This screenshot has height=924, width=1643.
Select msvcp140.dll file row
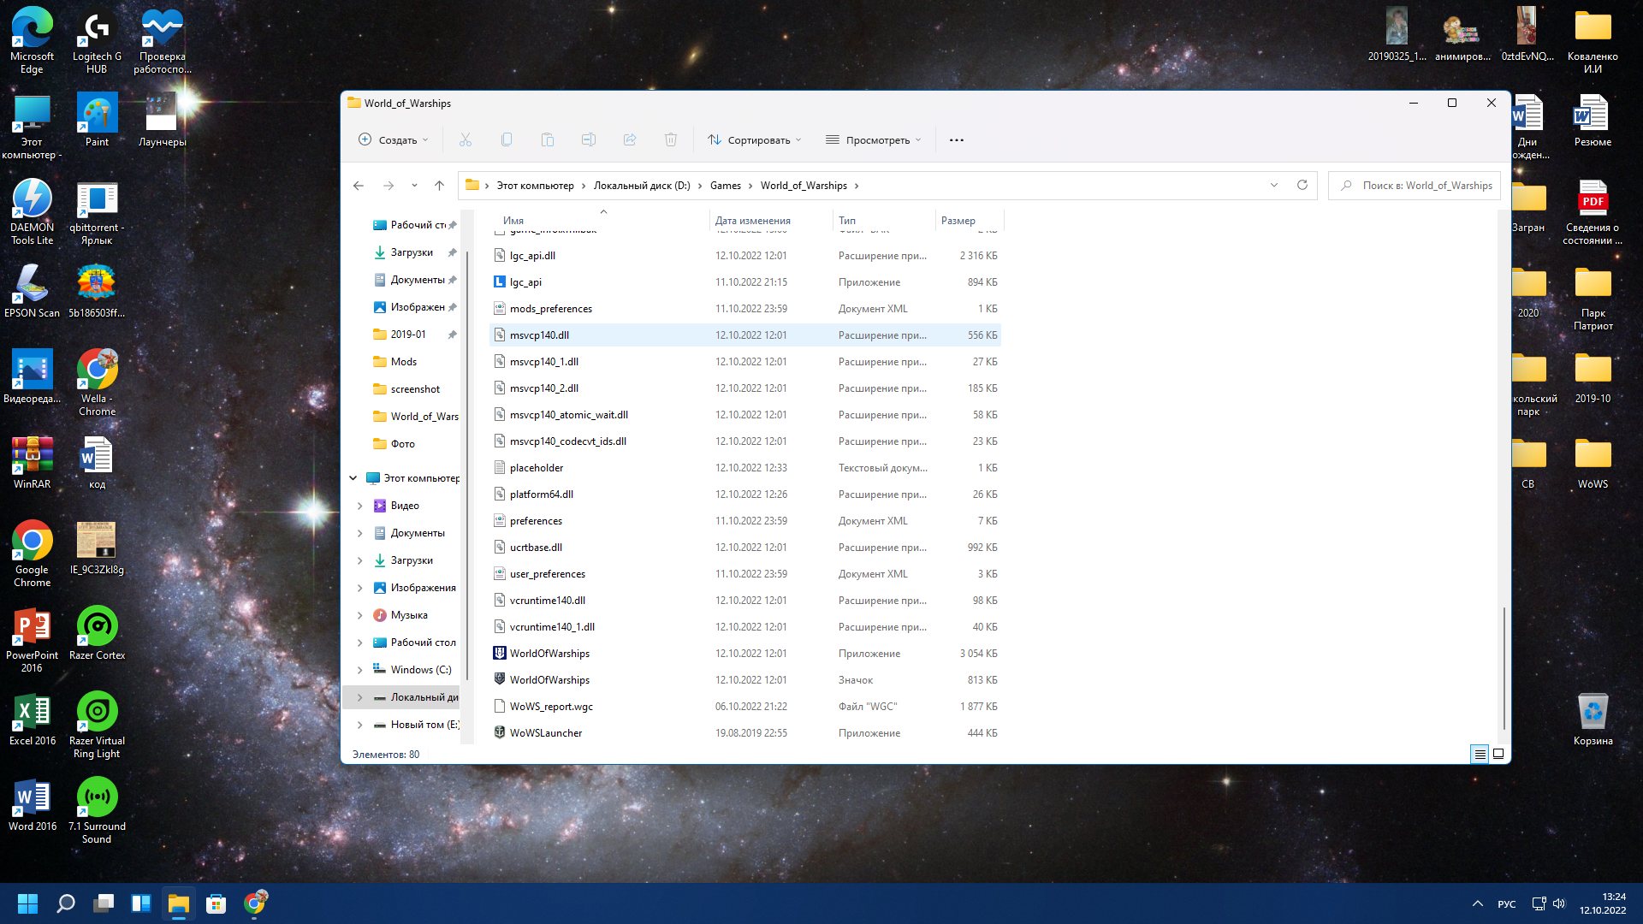[x=746, y=335]
